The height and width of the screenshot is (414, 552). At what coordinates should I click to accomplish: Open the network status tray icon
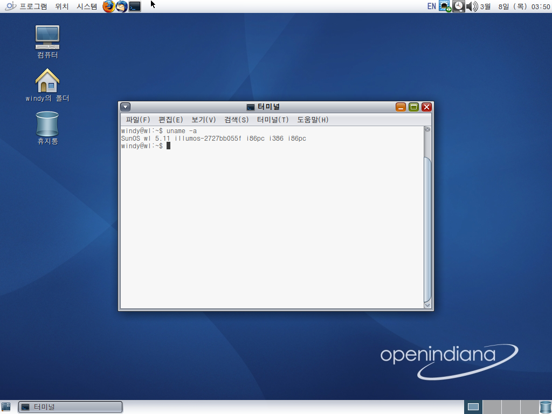[445, 6]
